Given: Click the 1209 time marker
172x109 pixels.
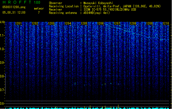Looking at the screenshot, I should pyautogui.click(x=150, y=23).
